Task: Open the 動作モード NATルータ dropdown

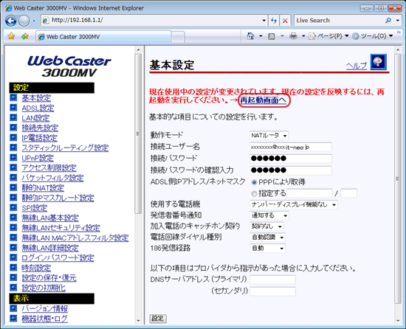Action: [269, 135]
